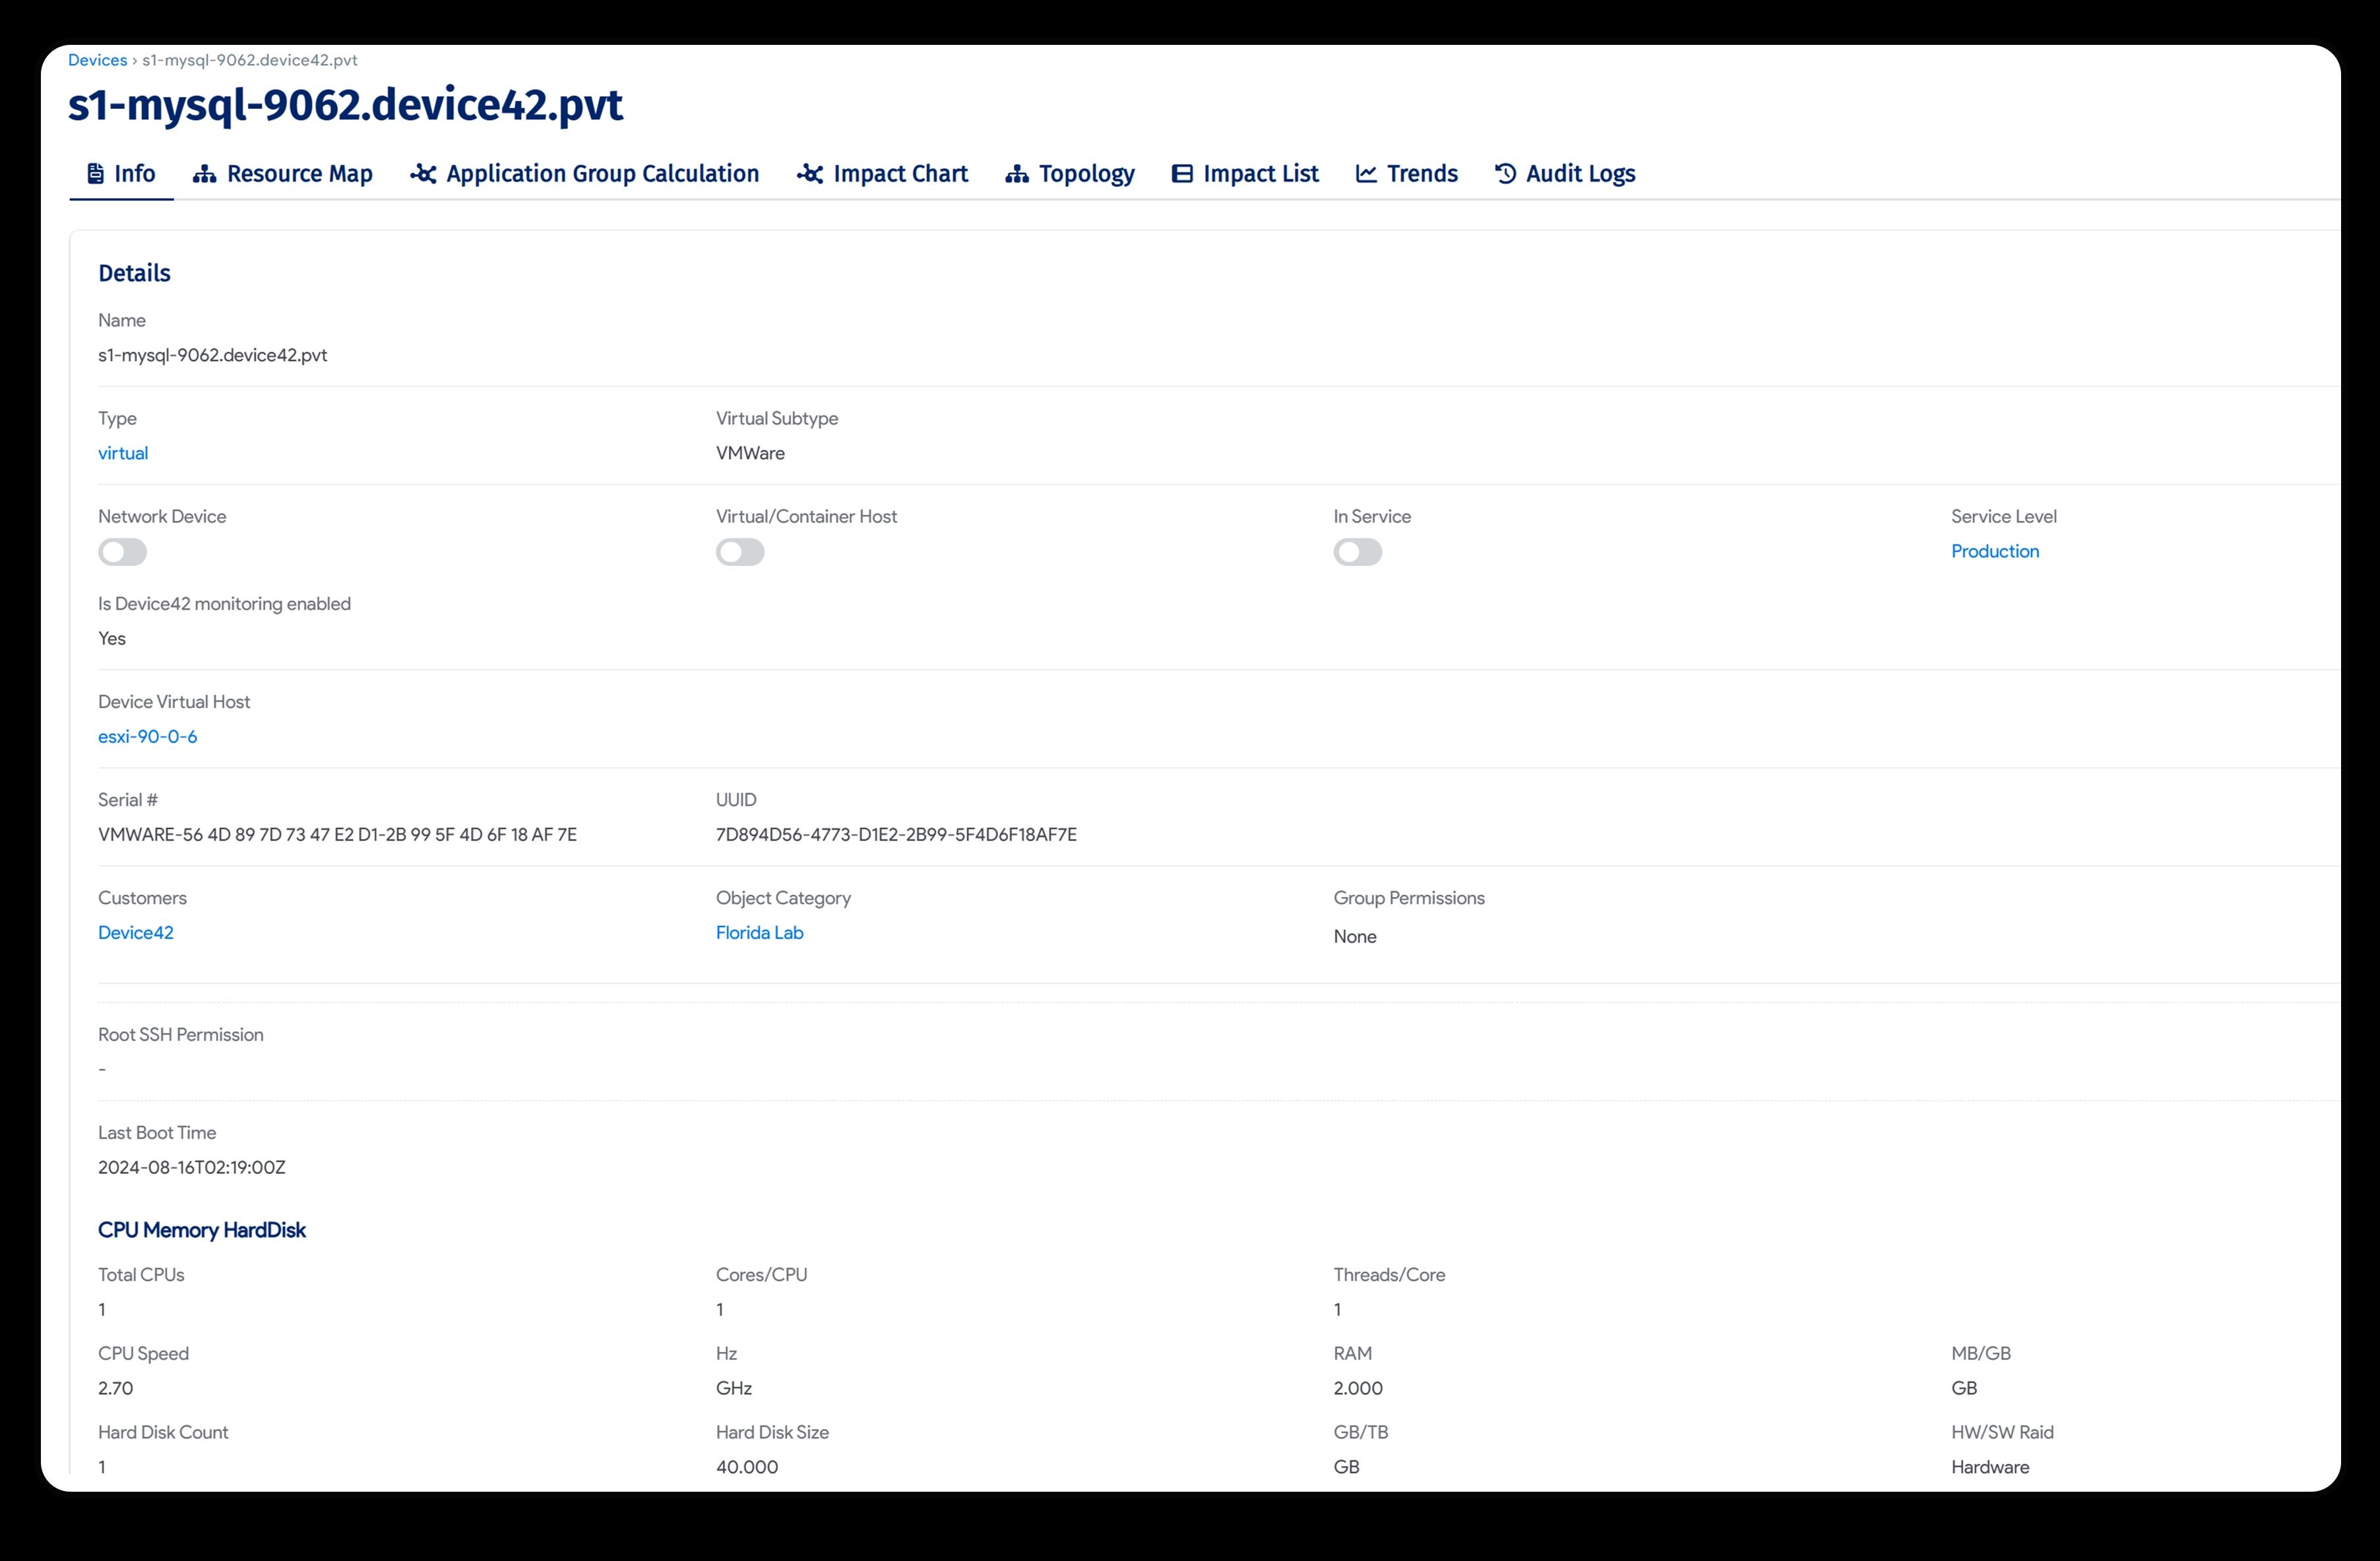The height and width of the screenshot is (1561, 2380).
Task: Click the Group Permissions None value
Action: click(1355, 936)
